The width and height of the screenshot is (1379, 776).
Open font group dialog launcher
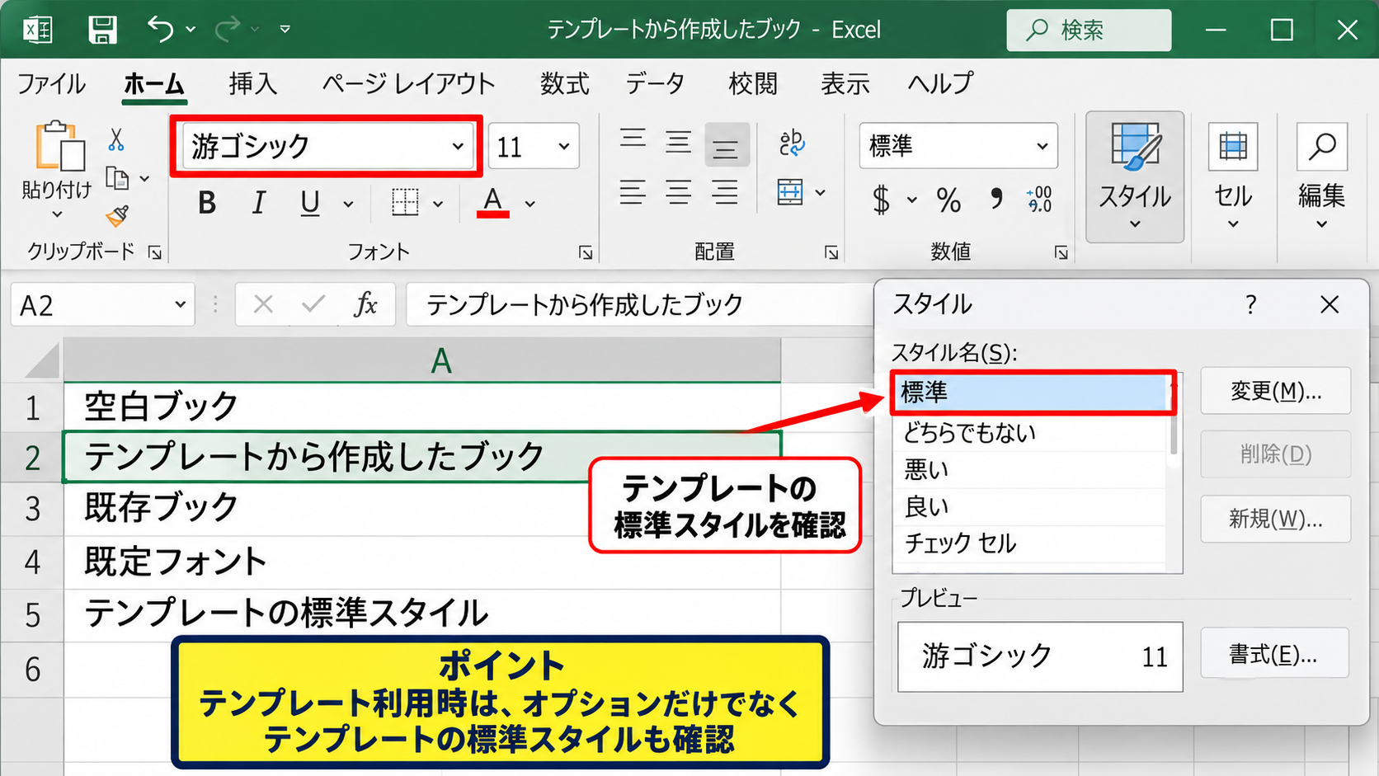click(586, 252)
